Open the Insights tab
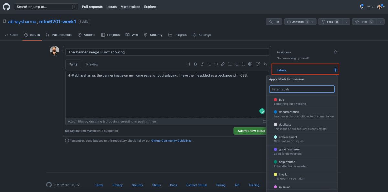 point(178,35)
